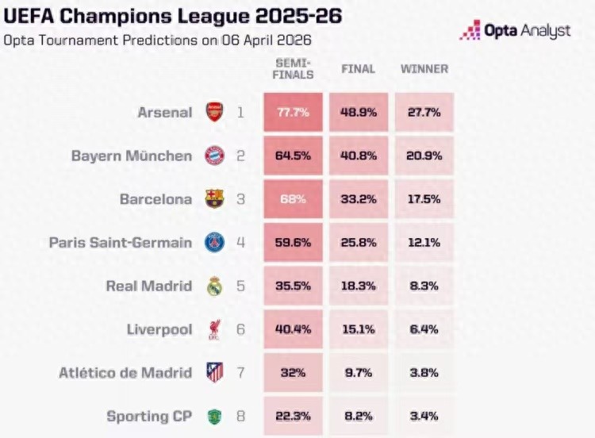Click the Real Madrid crest icon
The image size is (595, 438).
pos(215,286)
